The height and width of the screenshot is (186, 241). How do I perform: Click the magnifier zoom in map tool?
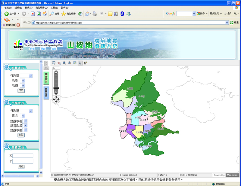64,63
